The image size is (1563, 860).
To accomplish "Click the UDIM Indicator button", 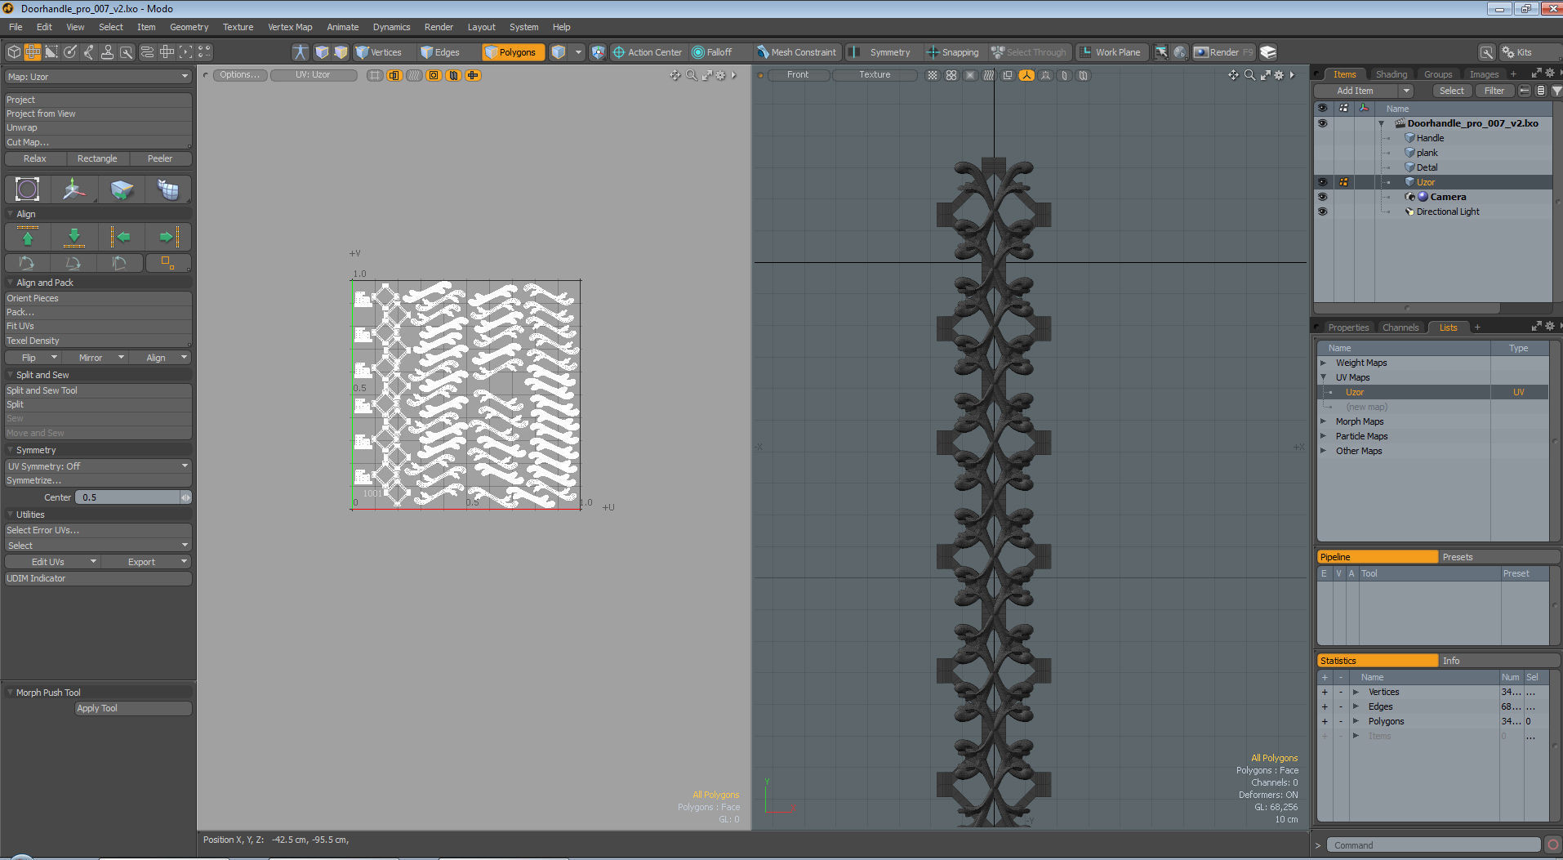I will tap(98, 578).
